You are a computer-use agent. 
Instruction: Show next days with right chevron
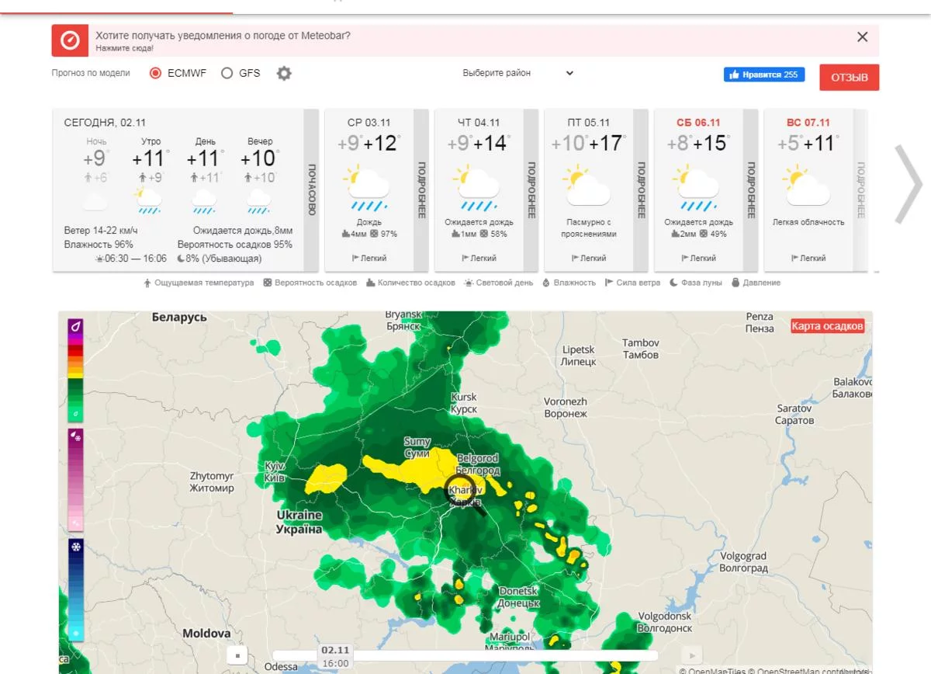[x=909, y=184]
